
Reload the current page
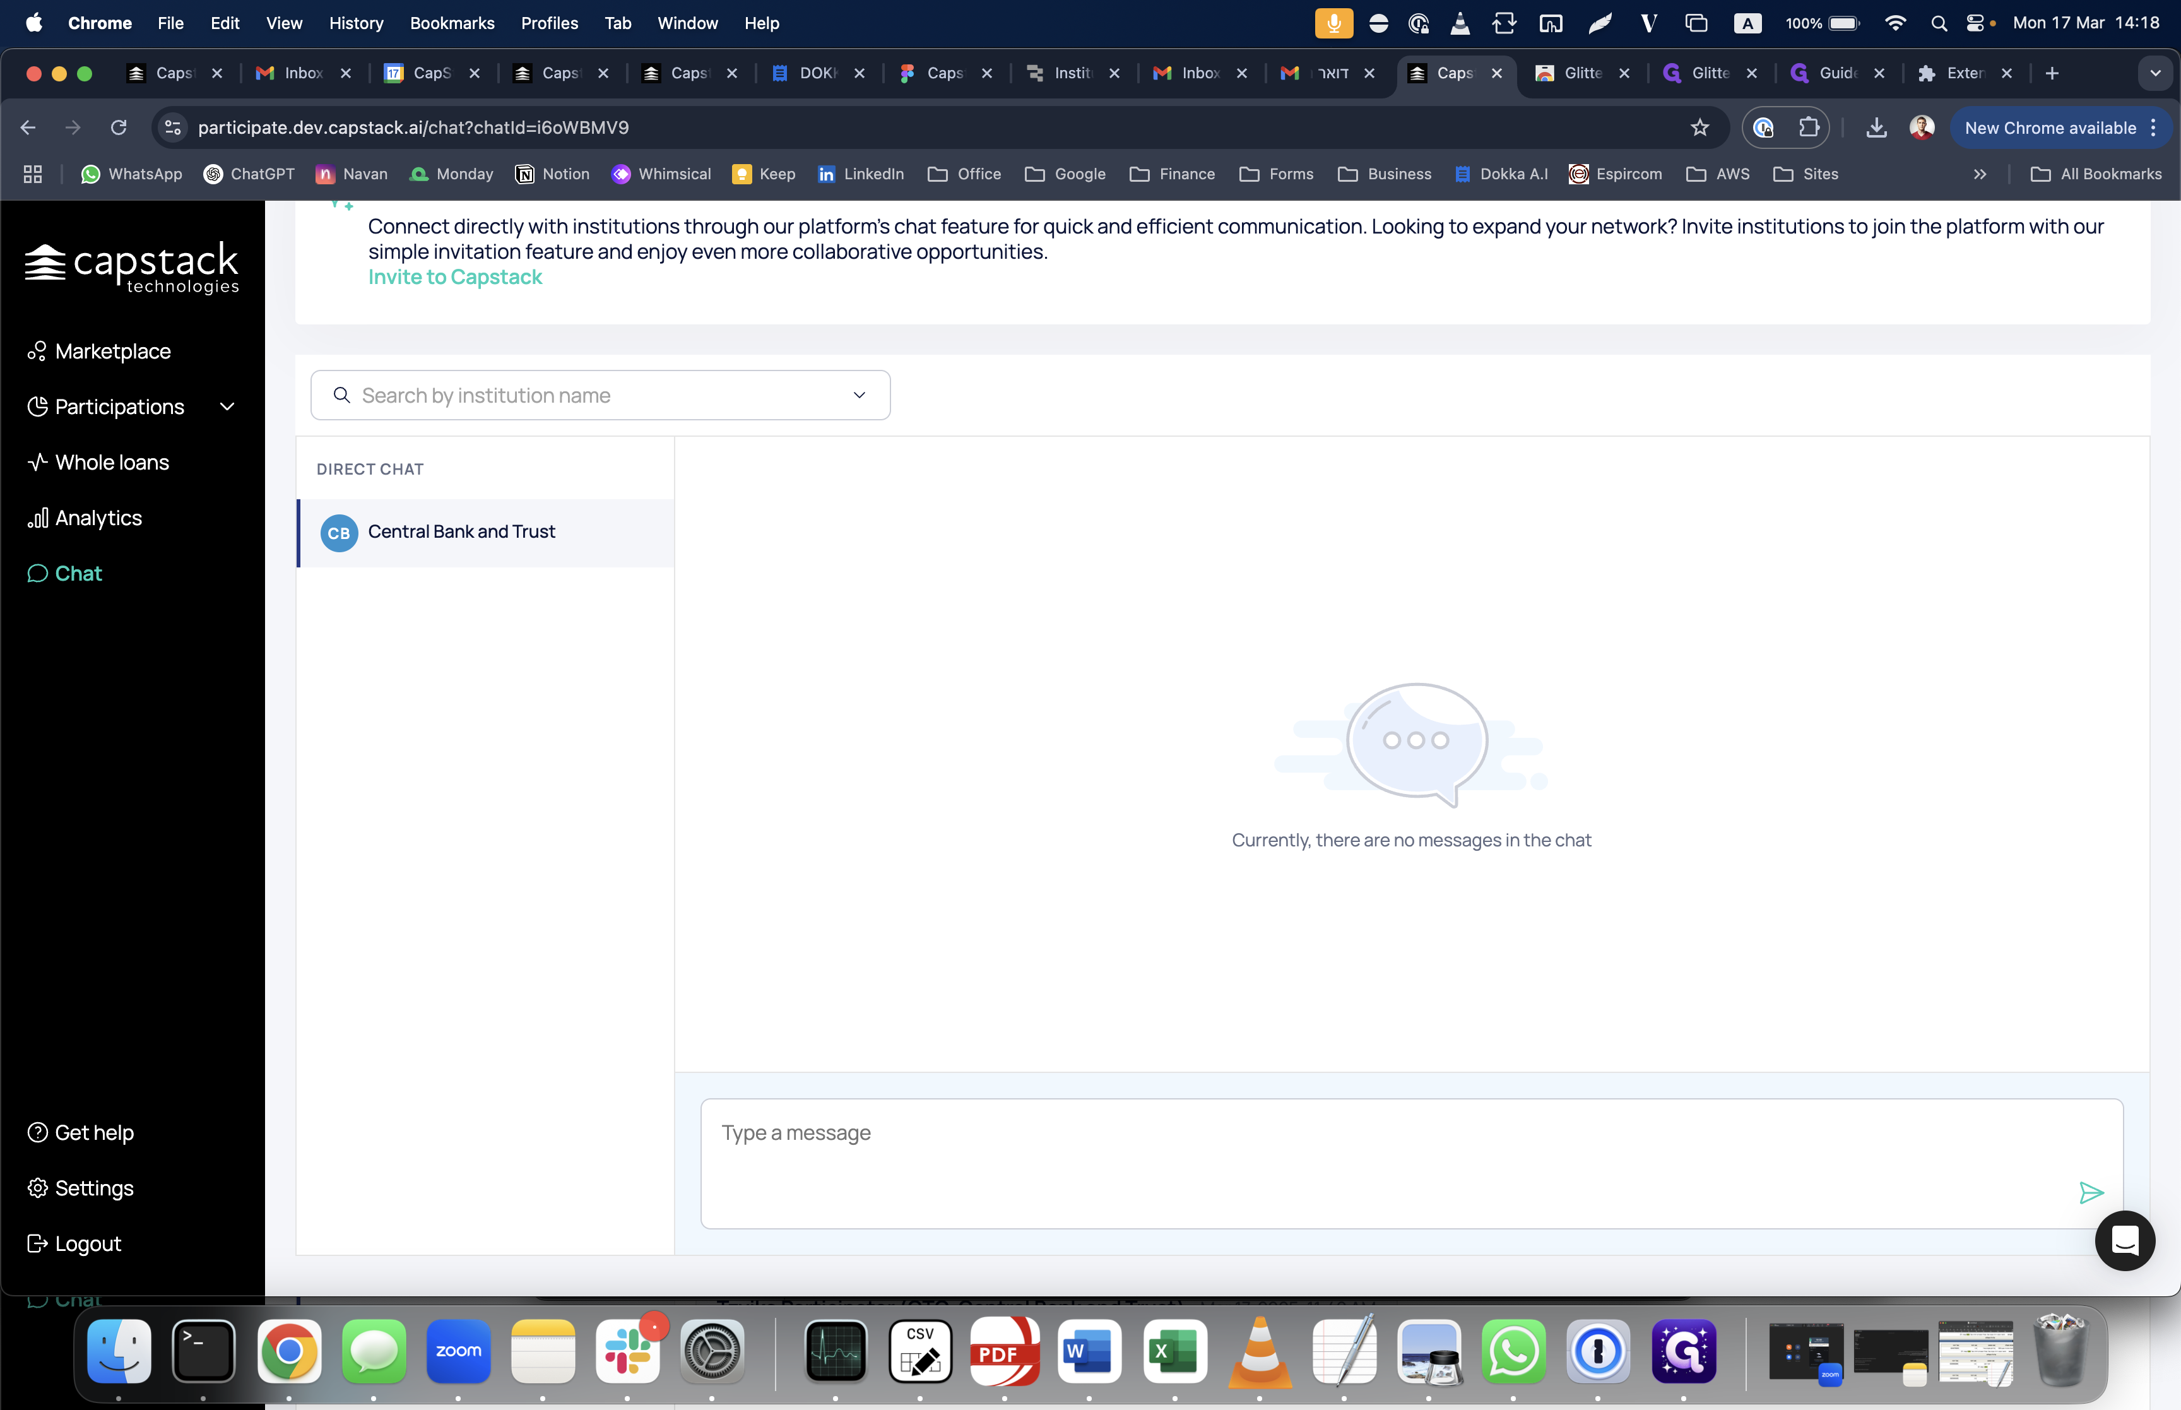[x=119, y=127]
